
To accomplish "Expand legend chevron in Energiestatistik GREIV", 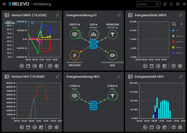I will [x=182, y=24].
